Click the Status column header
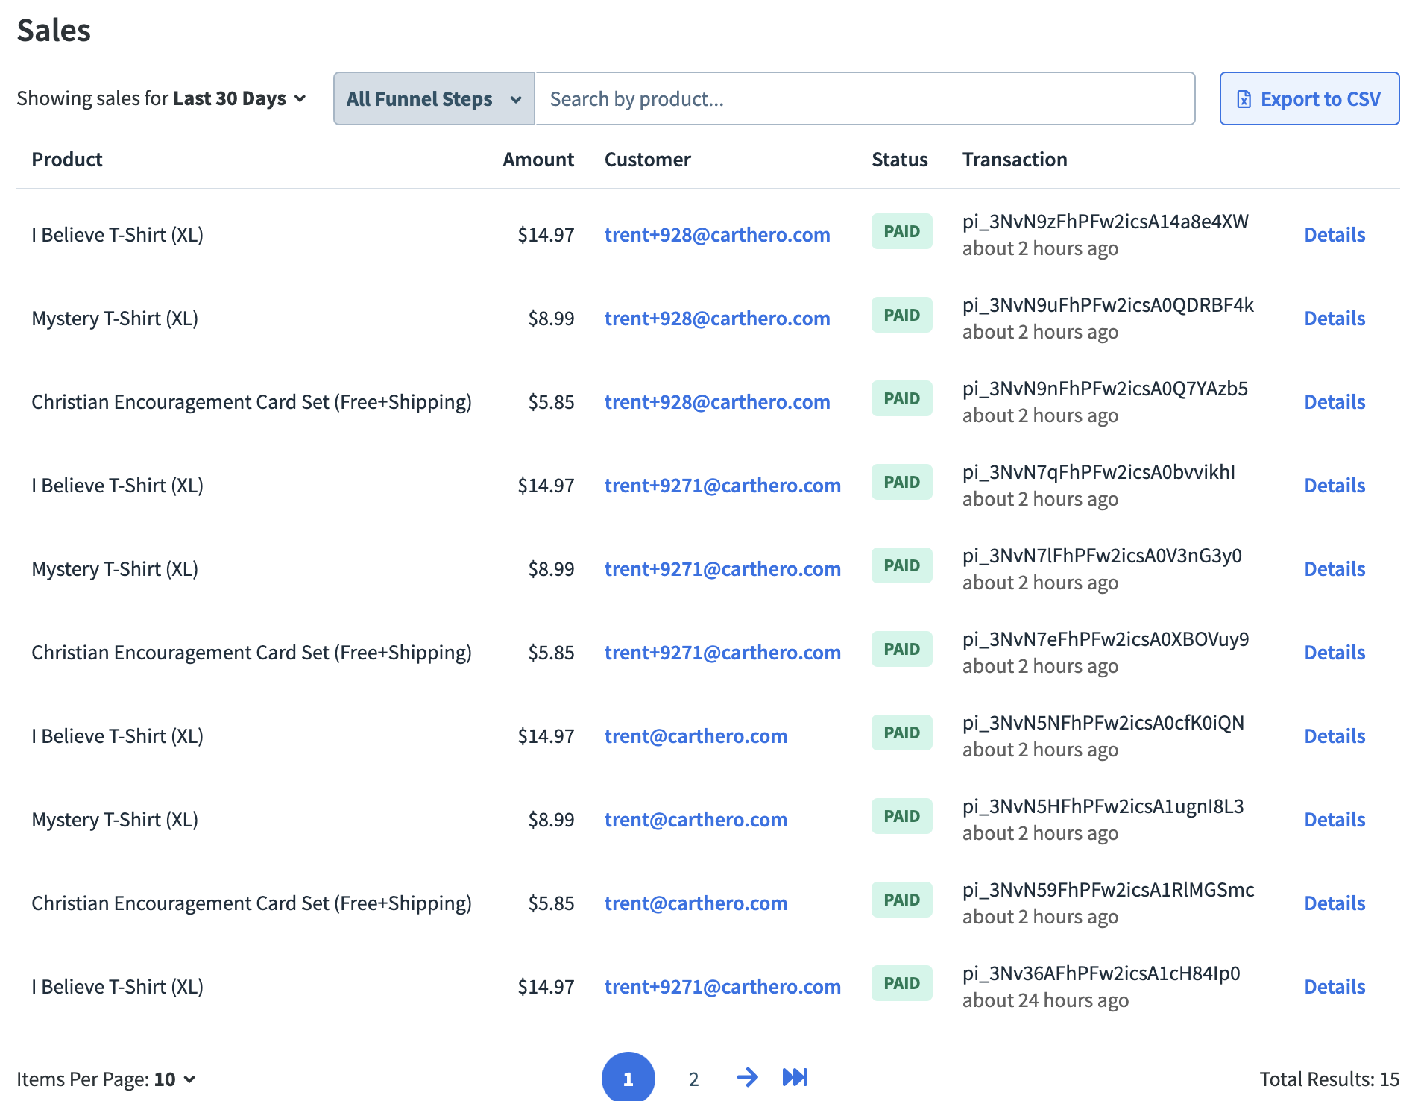Image resolution: width=1418 pixels, height=1101 pixels. click(900, 160)
